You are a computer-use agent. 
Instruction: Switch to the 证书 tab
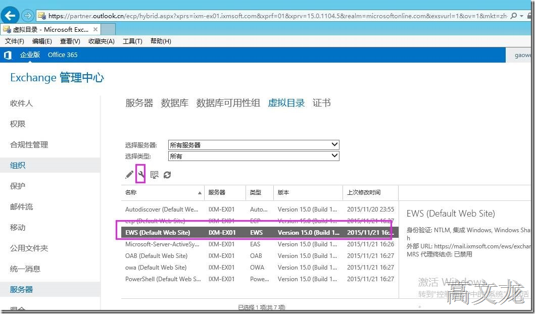point(321,102)
